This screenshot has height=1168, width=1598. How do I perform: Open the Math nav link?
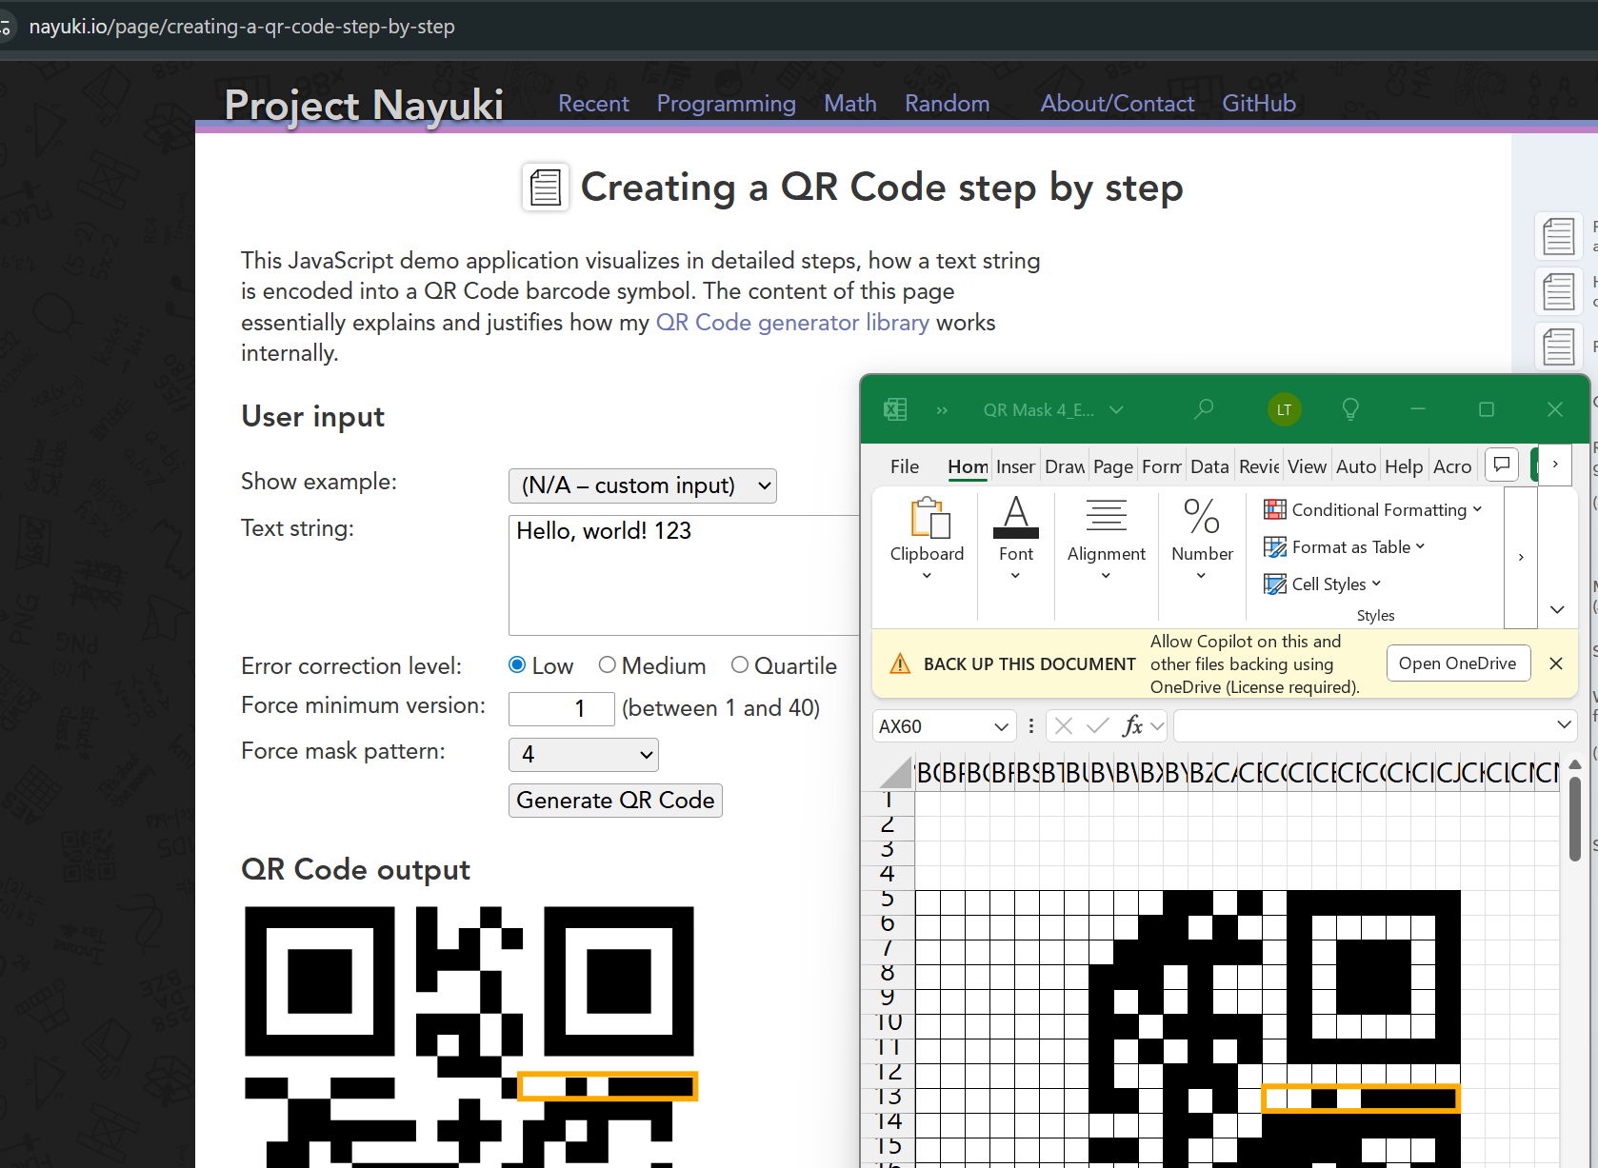click(x=850, y=104)
